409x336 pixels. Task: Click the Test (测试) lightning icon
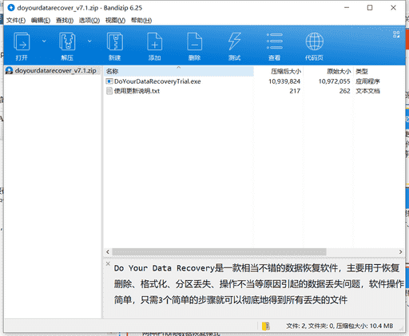(x=234, y=42)
